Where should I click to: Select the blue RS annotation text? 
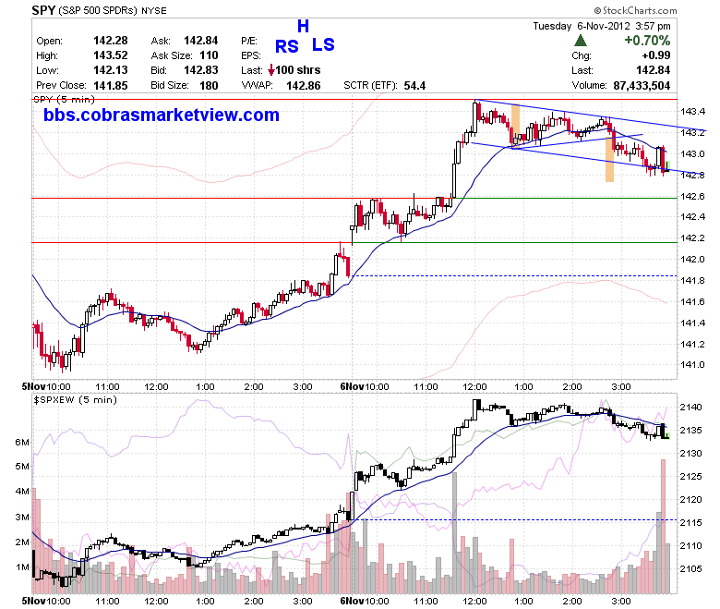pos(286,46)
